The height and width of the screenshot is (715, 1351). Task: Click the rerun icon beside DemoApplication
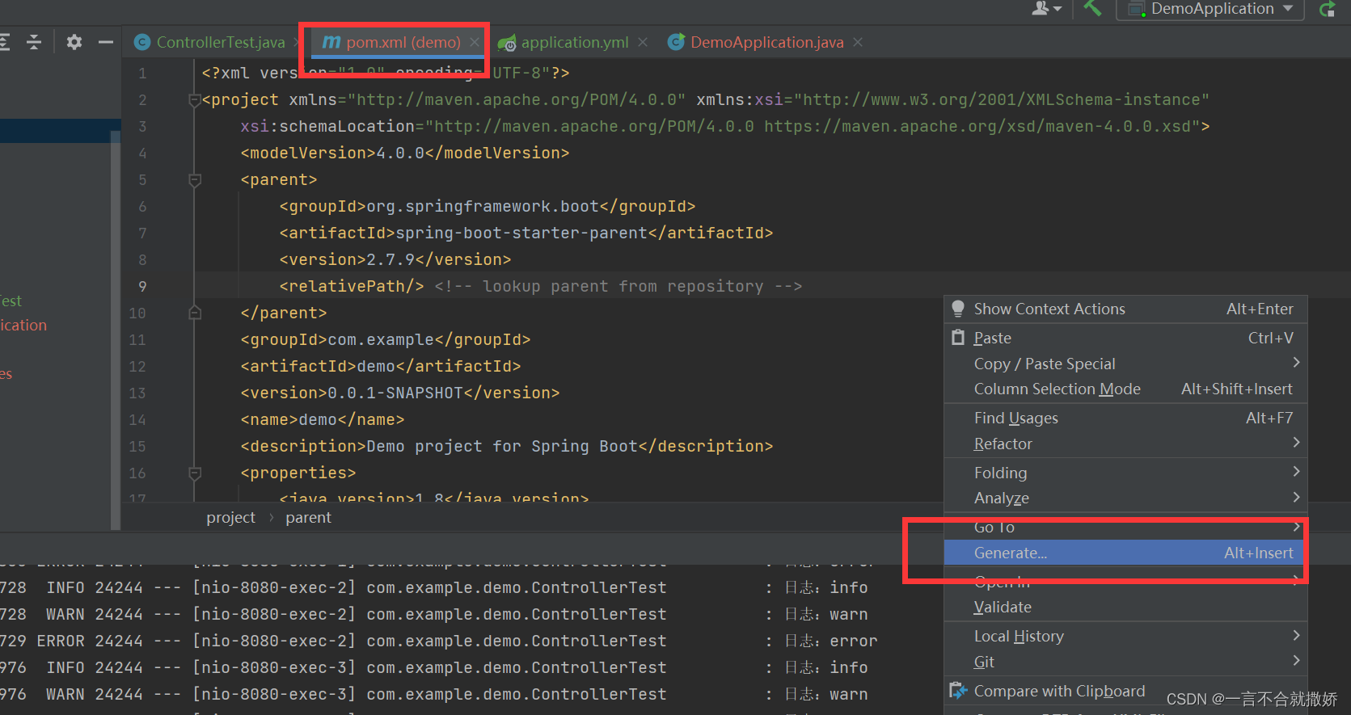1327,9
